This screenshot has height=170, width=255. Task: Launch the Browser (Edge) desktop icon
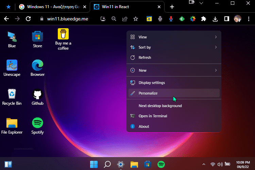tap(37, 68)
